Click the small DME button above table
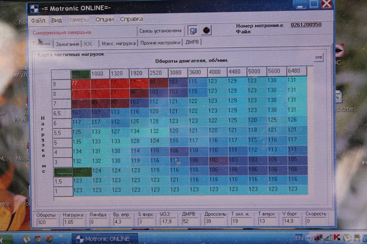 (318, 57)
